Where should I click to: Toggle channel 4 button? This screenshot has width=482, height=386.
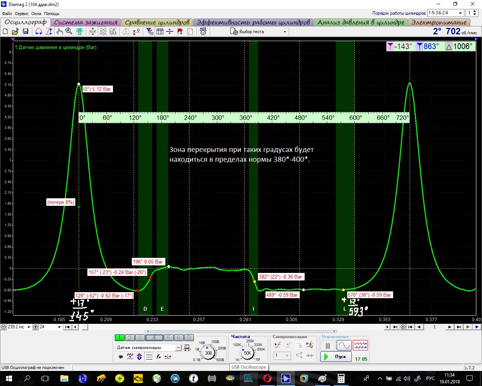click(154, 338)
